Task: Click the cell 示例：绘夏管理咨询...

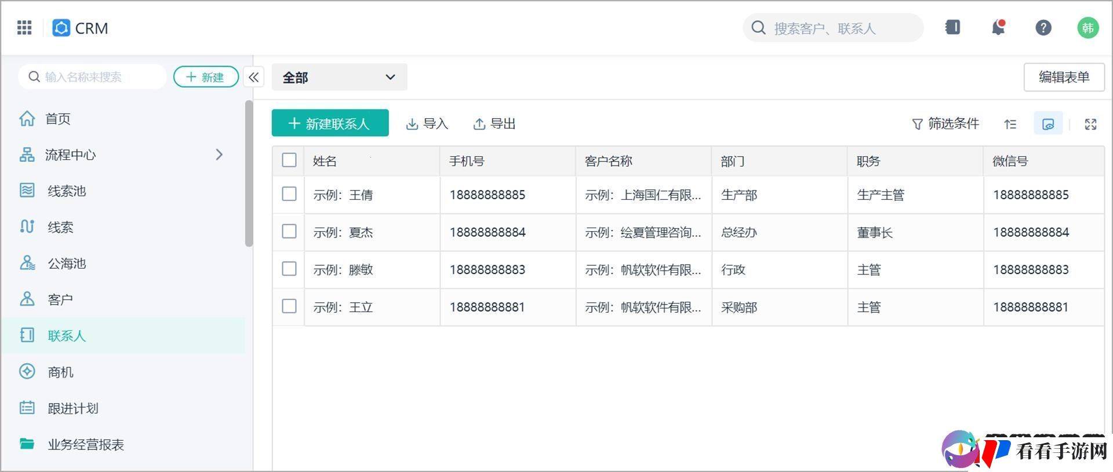Action: tap(643, 232)
